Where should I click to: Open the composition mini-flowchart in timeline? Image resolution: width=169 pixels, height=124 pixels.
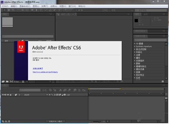[x=44, y=90]
